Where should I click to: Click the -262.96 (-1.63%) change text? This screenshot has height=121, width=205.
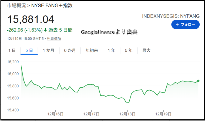25,30
